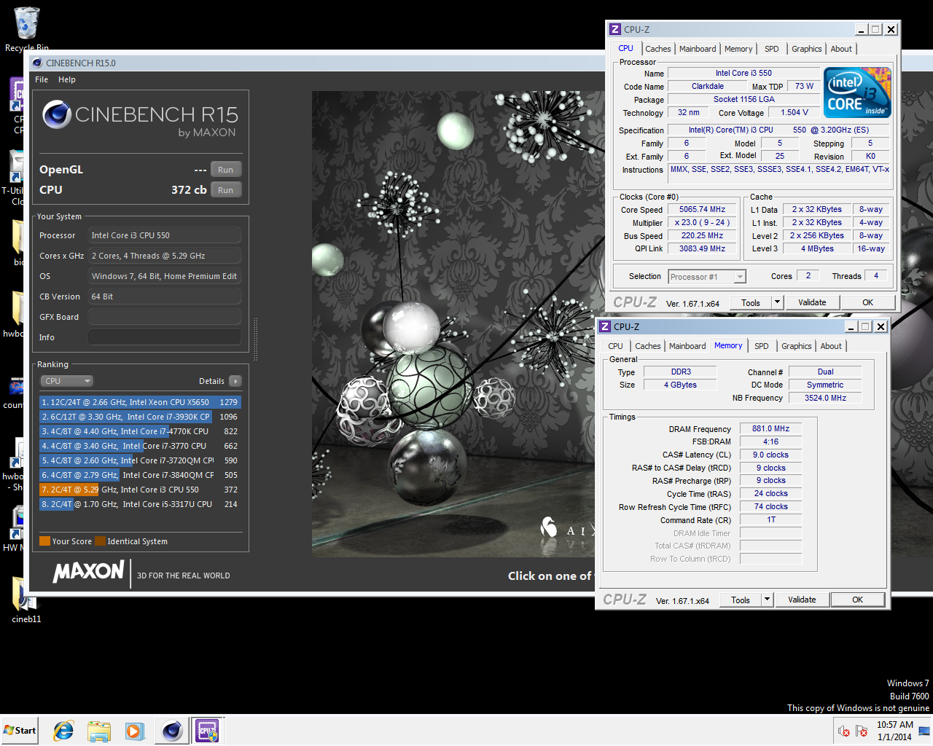Viewport: 933px width, 746px height.
Task: Click the Cinebench R15 logo sphere
Action: click(x=57, y=114)
